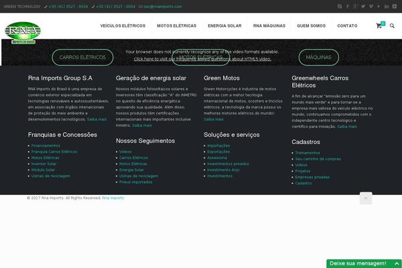This screenshot has height=268, width=402.
Task: Open the Financiamentos link
Action: click(46, 145)
